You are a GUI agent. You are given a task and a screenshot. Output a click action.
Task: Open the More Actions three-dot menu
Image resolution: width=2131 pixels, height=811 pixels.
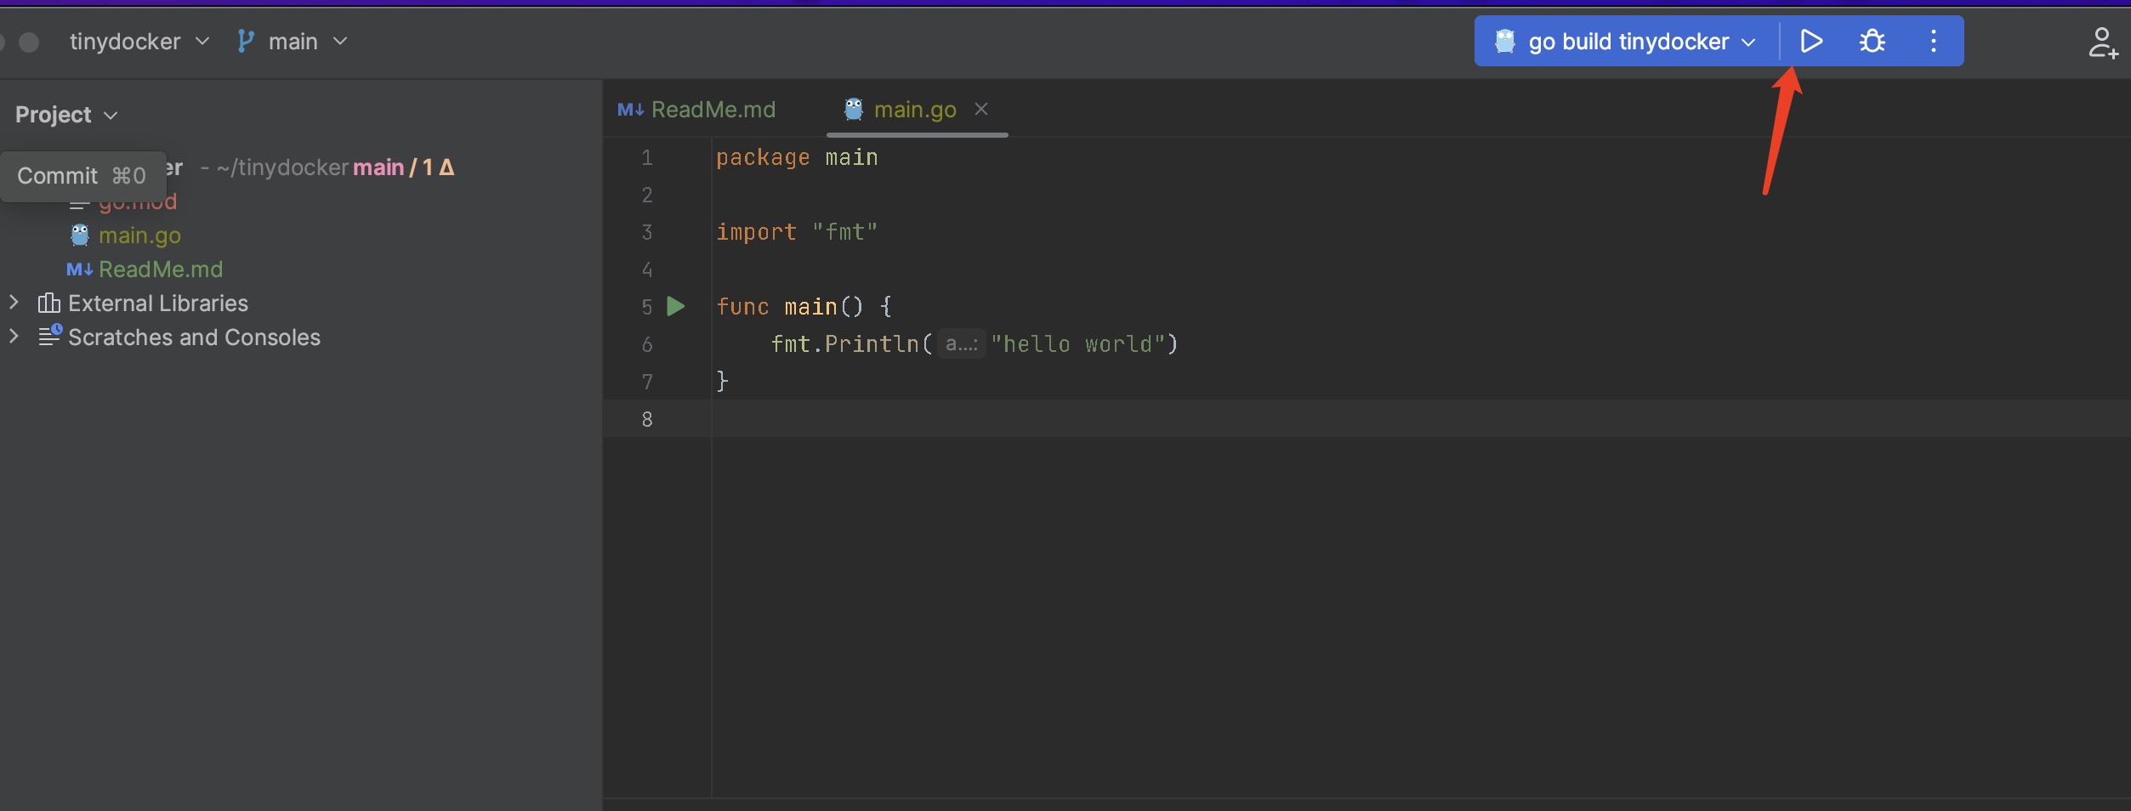coord(1933,41)
